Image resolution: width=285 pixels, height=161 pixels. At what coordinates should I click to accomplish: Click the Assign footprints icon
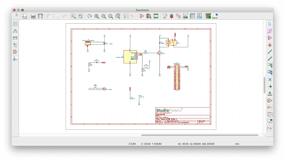(x=178, y=16)
